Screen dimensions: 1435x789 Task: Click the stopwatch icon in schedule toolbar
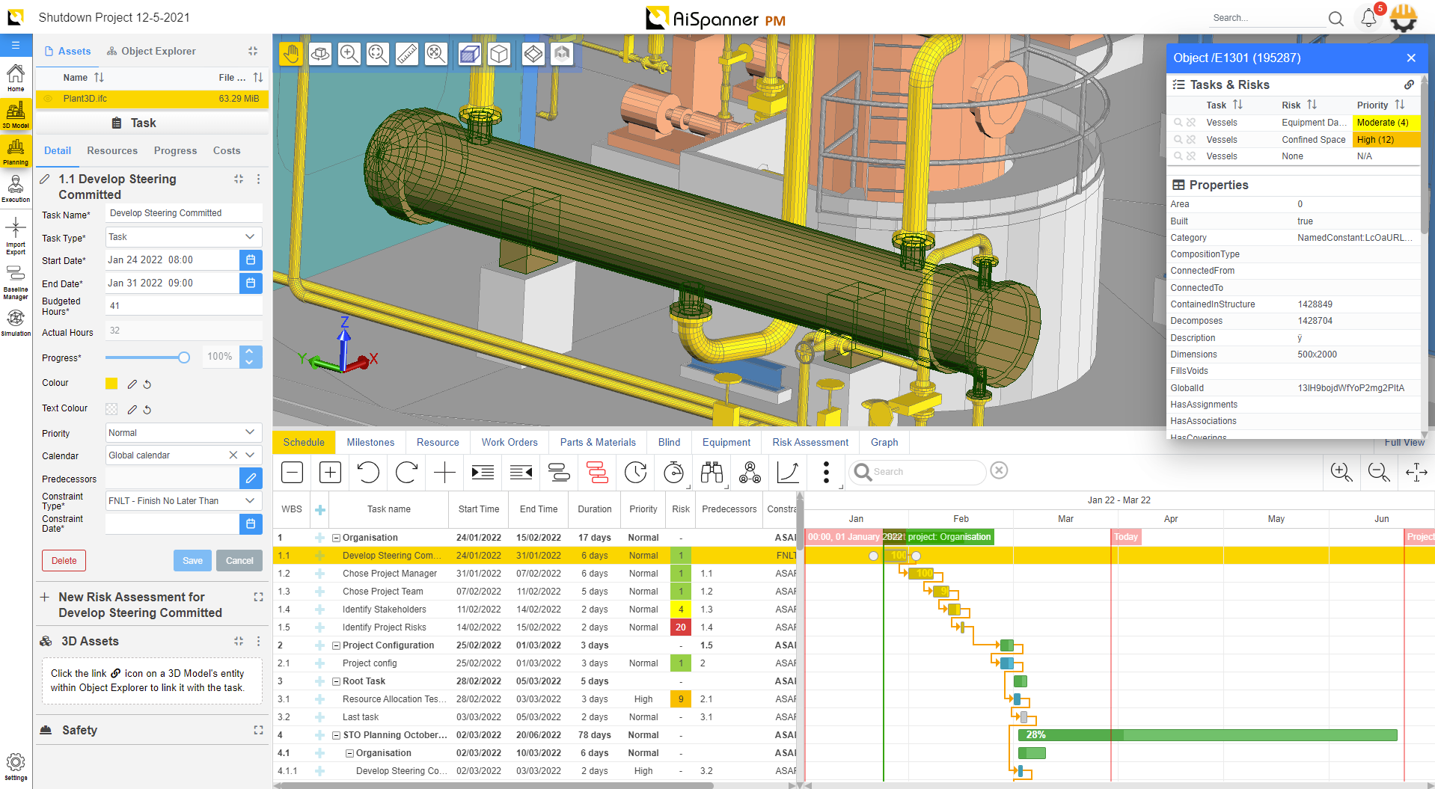click(673, 472)
